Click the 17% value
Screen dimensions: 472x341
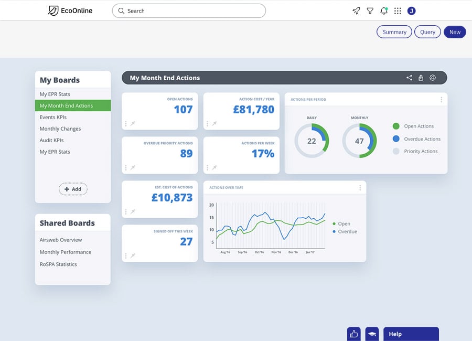(x=263, y=153)
